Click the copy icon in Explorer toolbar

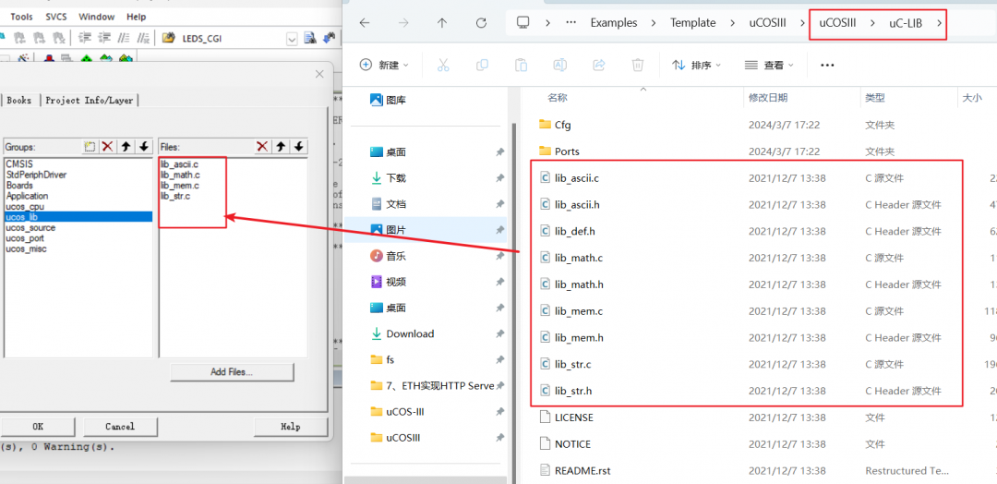pos(483,65)
